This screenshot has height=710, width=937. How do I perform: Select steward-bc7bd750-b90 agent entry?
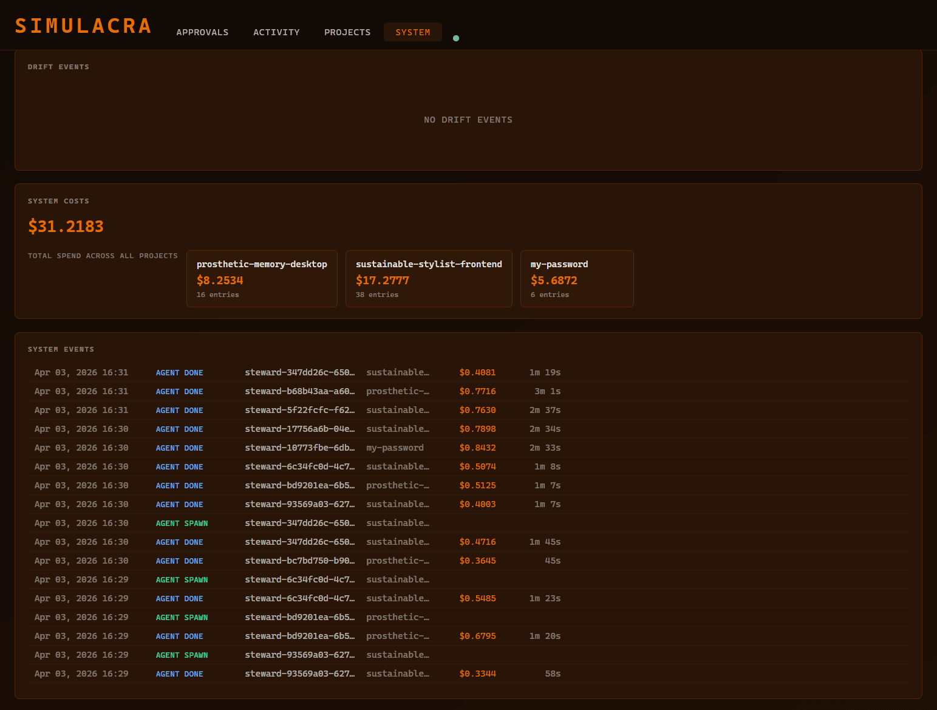300,561
